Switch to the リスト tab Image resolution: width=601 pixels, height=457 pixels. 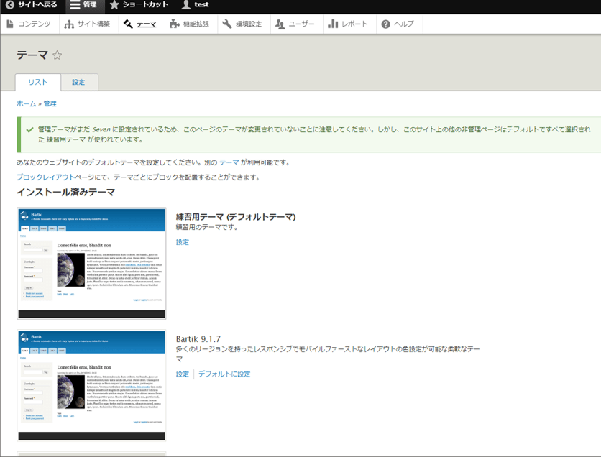[x=37, y=82]
